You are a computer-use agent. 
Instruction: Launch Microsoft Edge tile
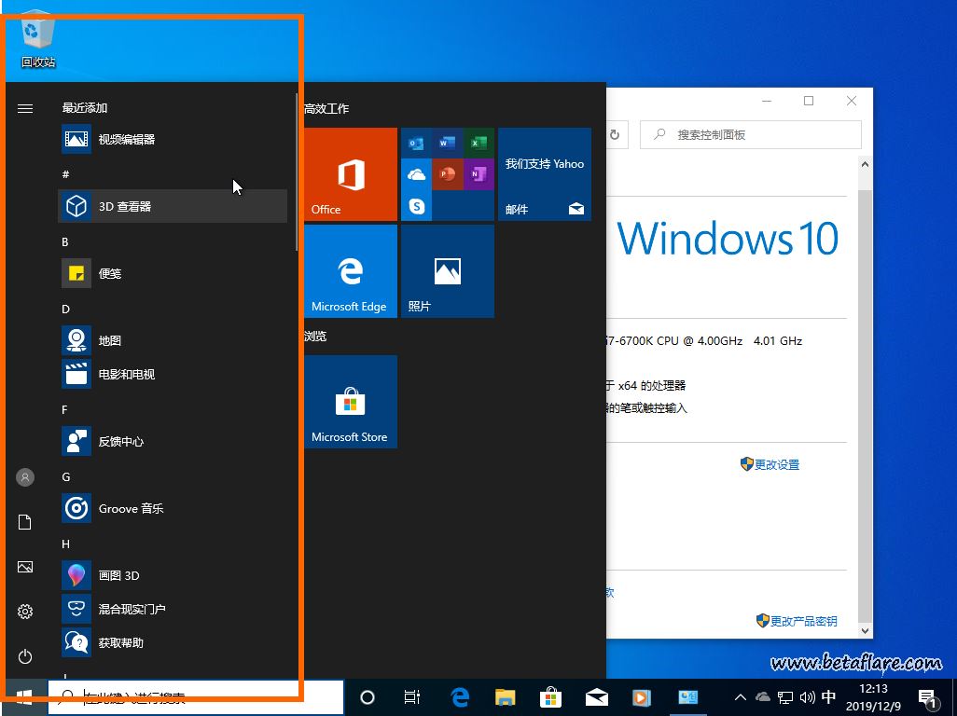(x=351, y=271)
